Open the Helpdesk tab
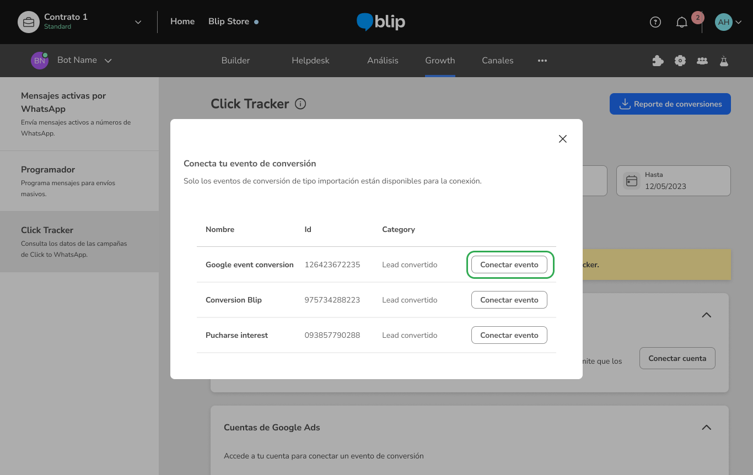Viewport: 753px width, 475px height. (x=310, y=61)
